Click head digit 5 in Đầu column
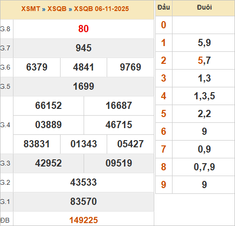Screen dimensions: 235x226 pyautogui.click(x=163, y=114)
